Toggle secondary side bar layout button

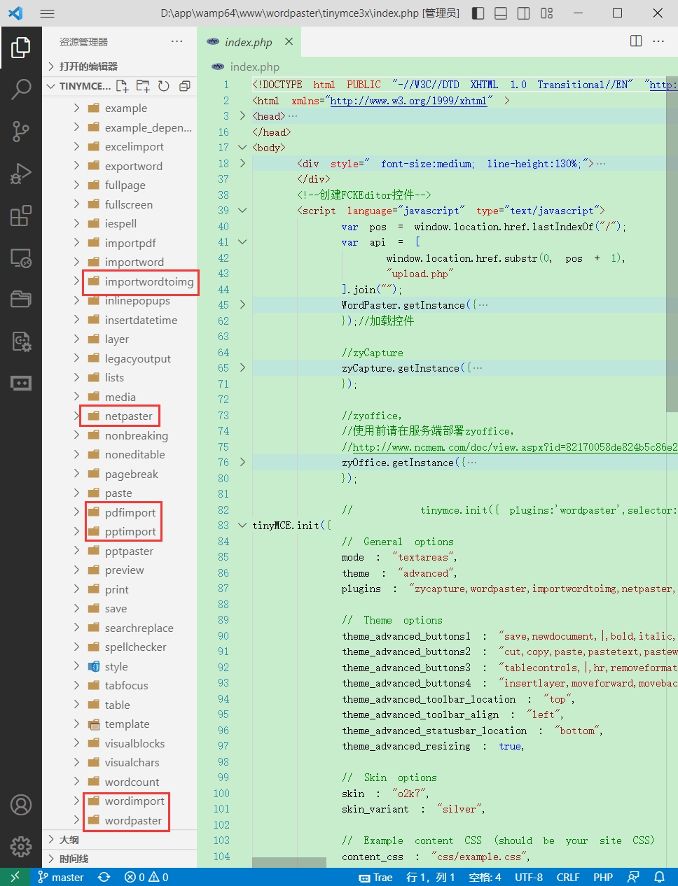[523, 13]
